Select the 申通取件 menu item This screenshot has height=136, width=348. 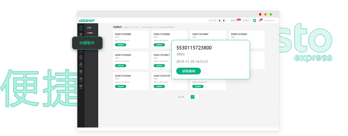87,43
